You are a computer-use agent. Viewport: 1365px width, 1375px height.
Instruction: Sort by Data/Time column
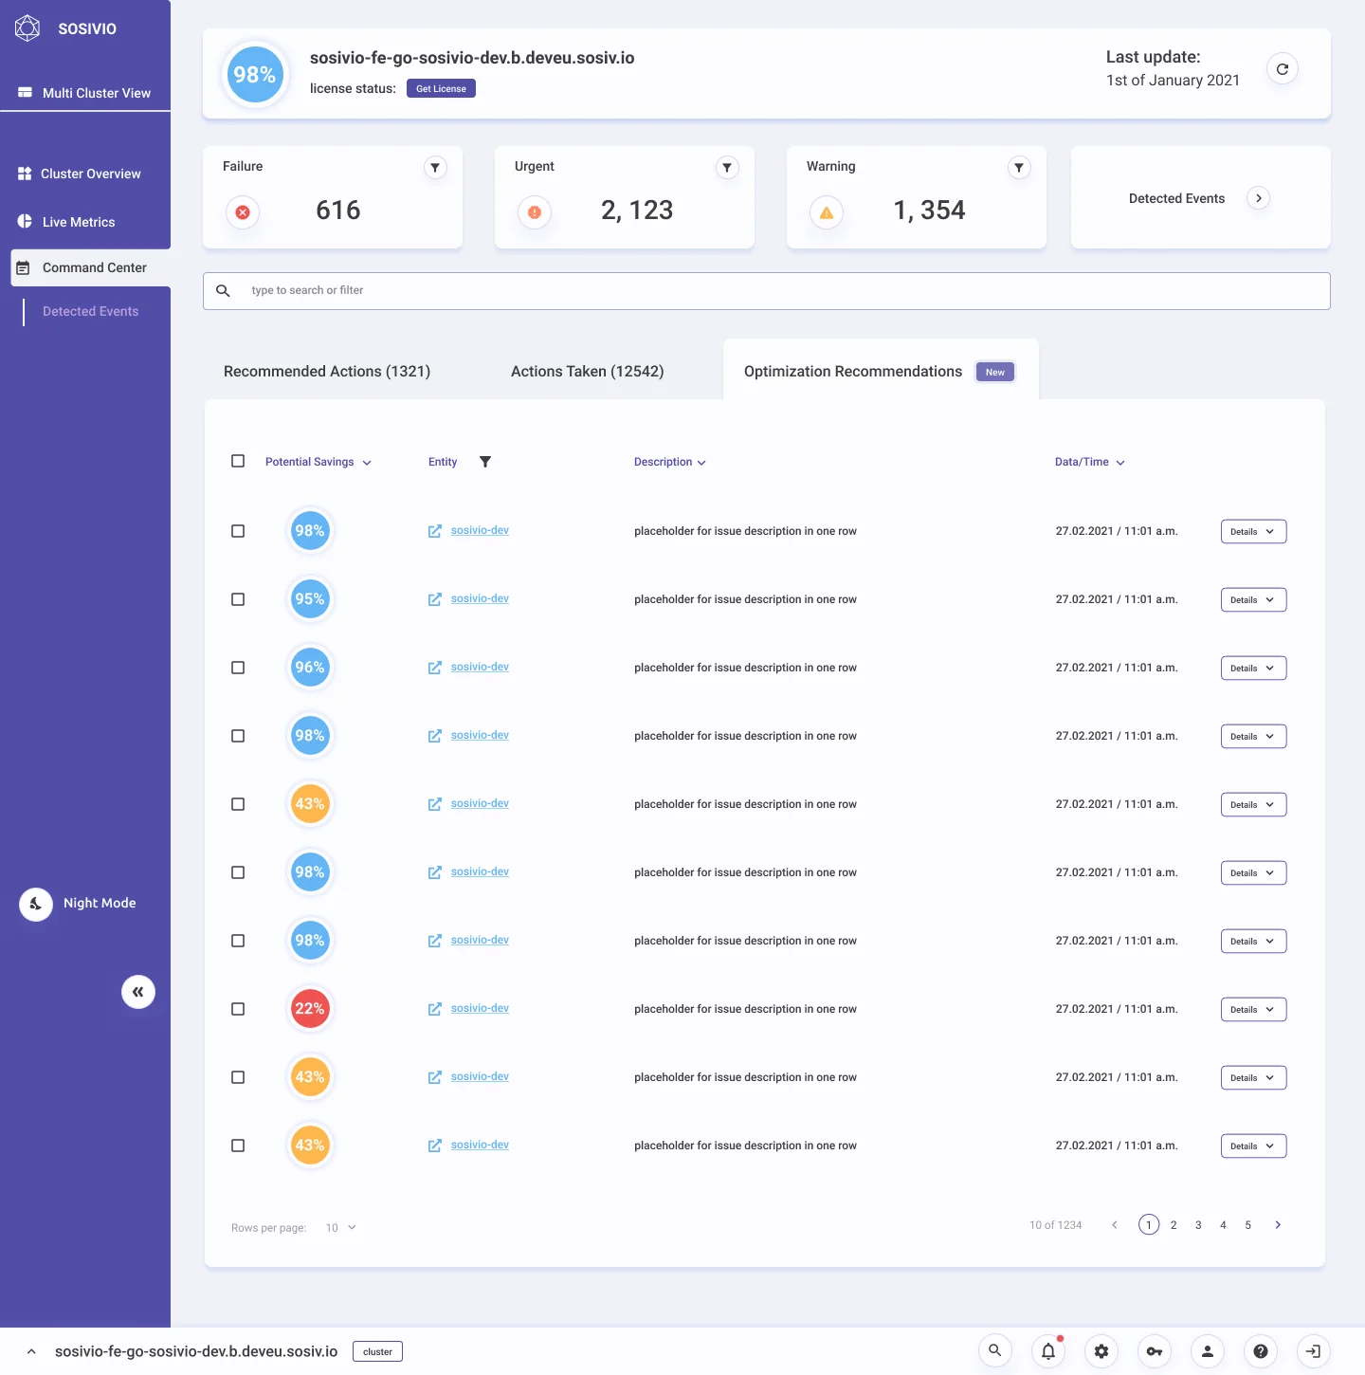pos(1090,462)
